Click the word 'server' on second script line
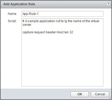Screen dimensions: 112x100 [27, 25]
